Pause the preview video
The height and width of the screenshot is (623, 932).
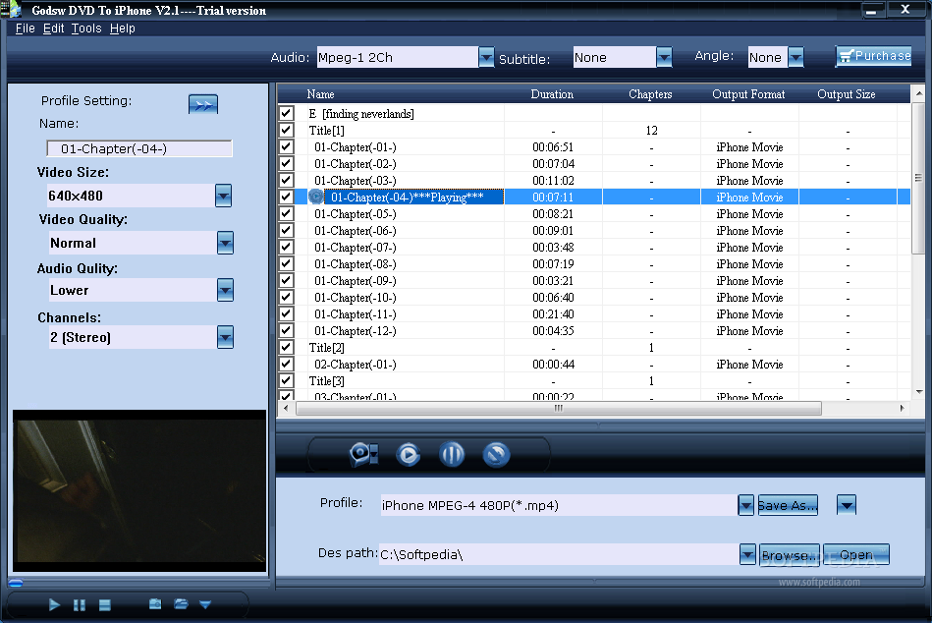click(x=79, y=604)
